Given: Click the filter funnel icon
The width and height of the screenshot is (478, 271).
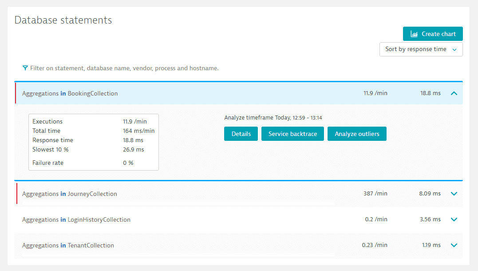Looking at the screenshot, I should 25,68.
